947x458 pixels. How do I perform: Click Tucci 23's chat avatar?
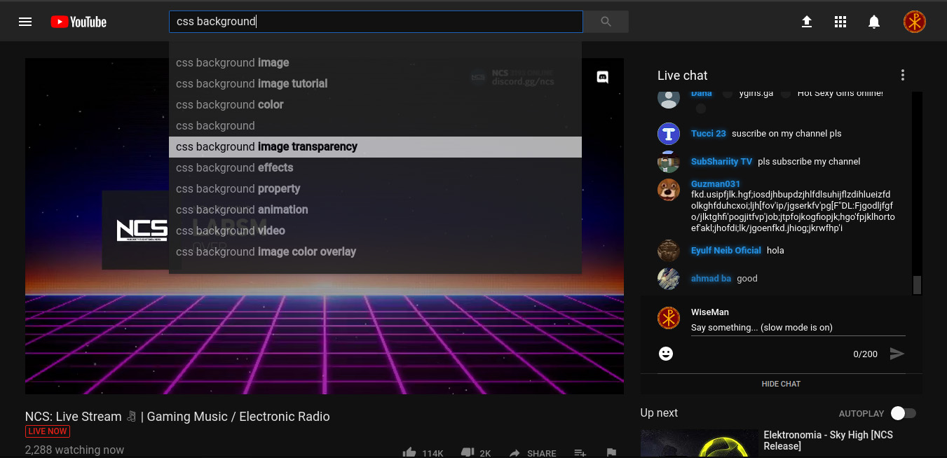(x=669, y=134)
